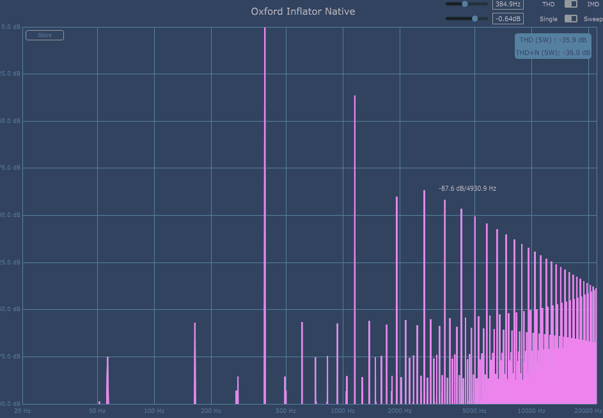The width and height of the screenshot is (603, 418).
Task: Adjust the frequency slider next to 384.9Hz
Action: pyautogui.click(x=467, y=4)
